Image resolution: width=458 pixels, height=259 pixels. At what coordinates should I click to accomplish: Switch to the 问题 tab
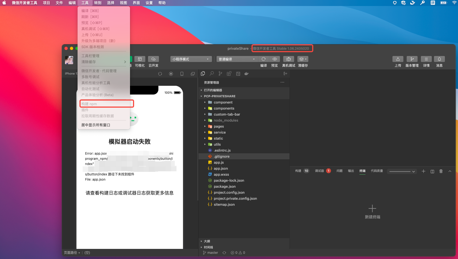coord(339,171)
